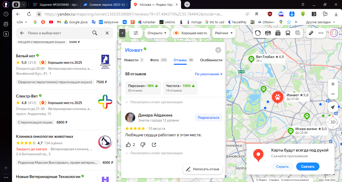Image resolution: width=342 pixels, height=182 pixels.
Task: Open Динара Айдакина's avatar photo
Action: [x=130, y=117]
